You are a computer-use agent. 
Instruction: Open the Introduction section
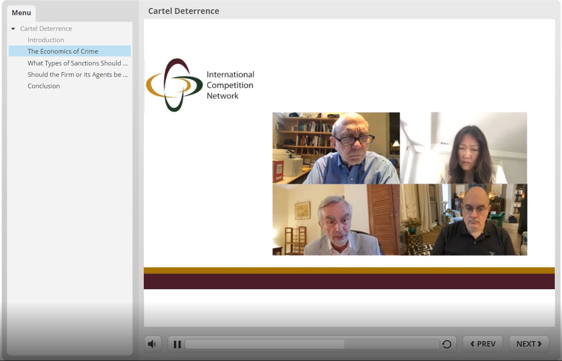(x=46, y=40)
